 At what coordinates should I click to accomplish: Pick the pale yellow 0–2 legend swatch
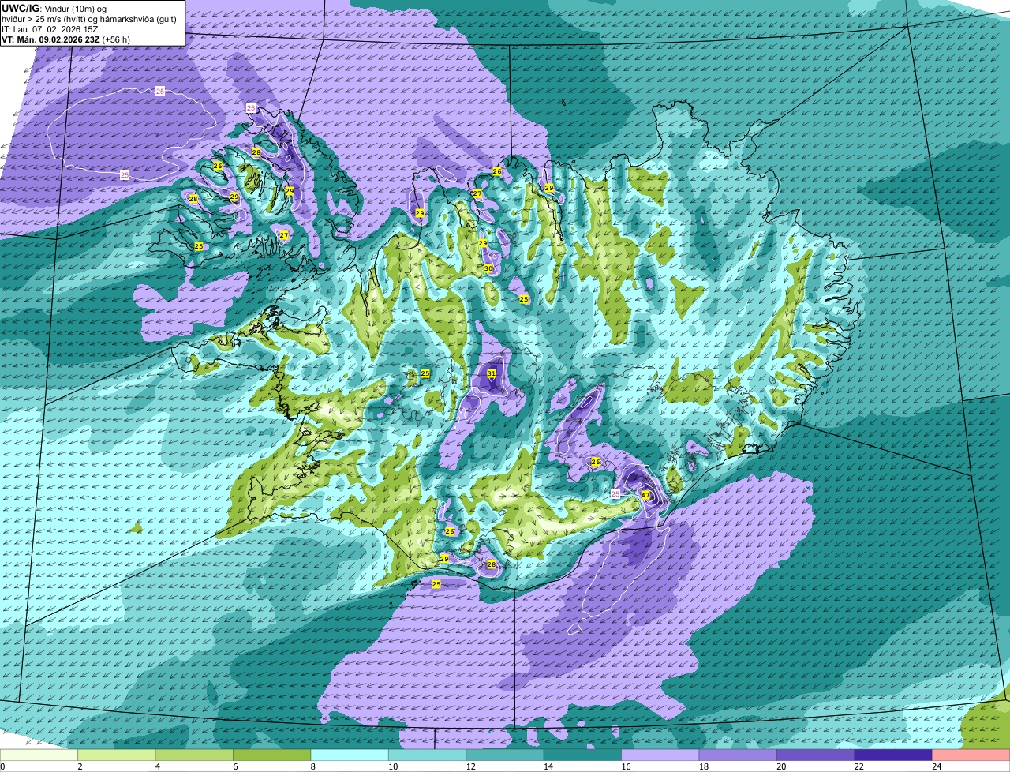(39, 755)
